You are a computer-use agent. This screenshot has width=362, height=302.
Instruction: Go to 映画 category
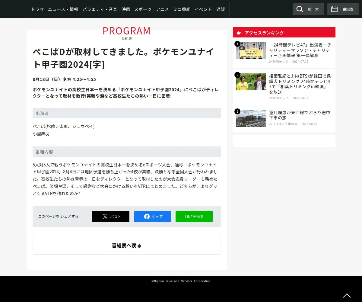click(126, 9)
